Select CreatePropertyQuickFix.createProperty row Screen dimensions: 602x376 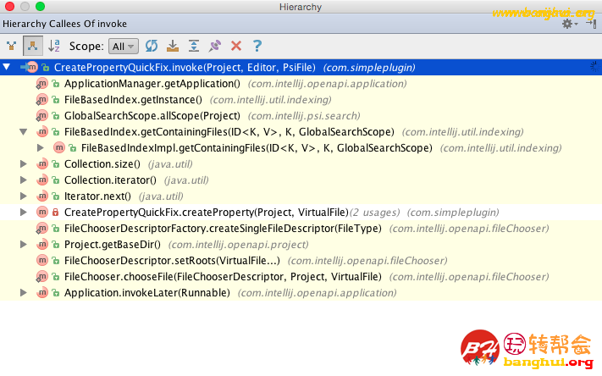[301, 213]
